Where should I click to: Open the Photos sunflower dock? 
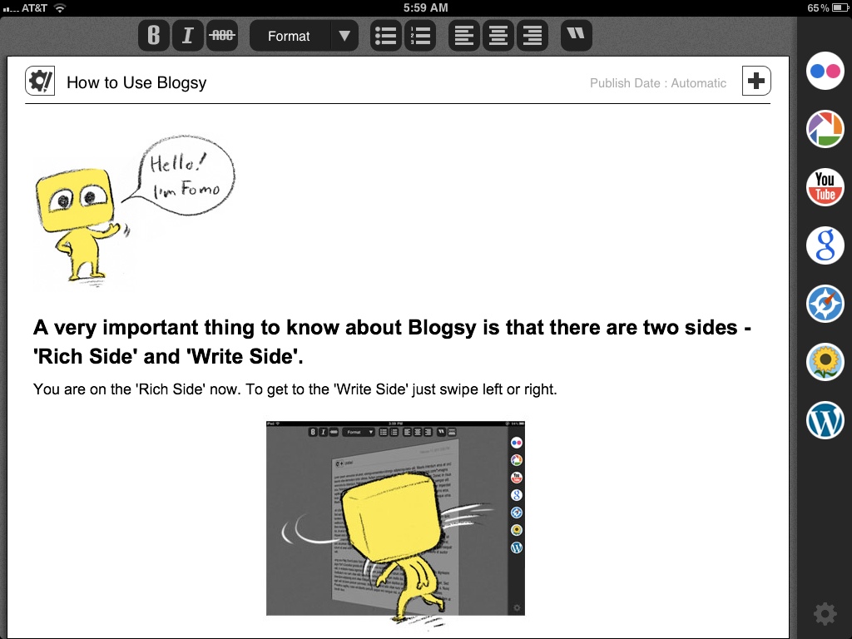(x=825, y=361)
